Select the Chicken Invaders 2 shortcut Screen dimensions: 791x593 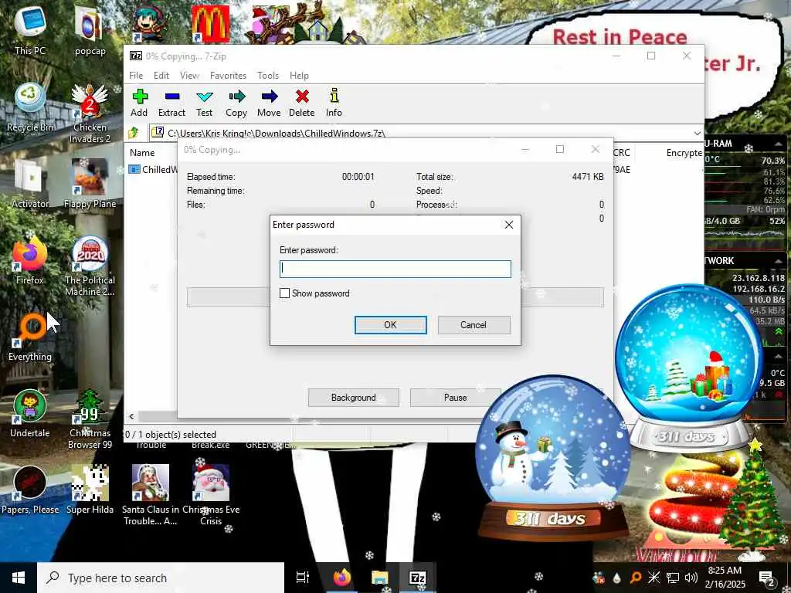point(90,113)
